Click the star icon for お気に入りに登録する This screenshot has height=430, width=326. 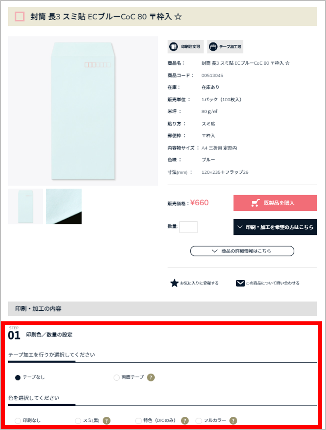tap(174, 283)
